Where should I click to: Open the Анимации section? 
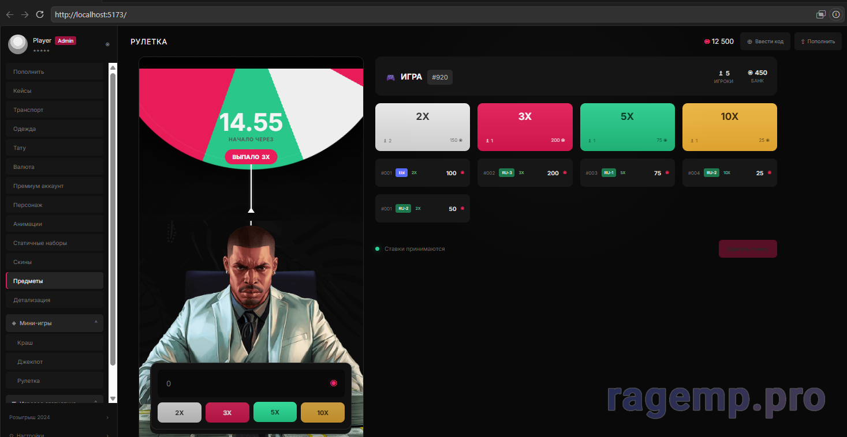(54, 224)
